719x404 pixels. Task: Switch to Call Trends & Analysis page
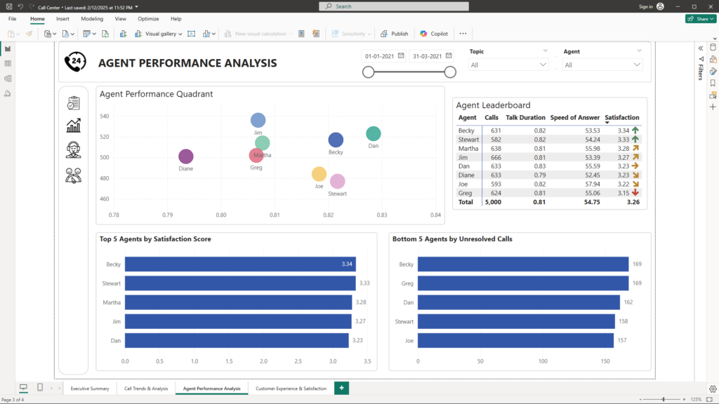(146, 389)
